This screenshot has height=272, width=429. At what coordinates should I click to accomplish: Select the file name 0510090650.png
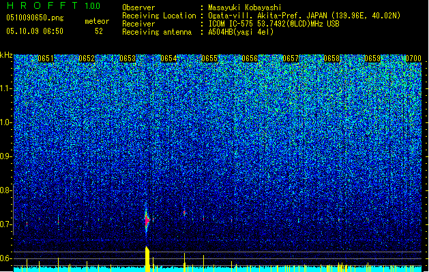(35, 18)
